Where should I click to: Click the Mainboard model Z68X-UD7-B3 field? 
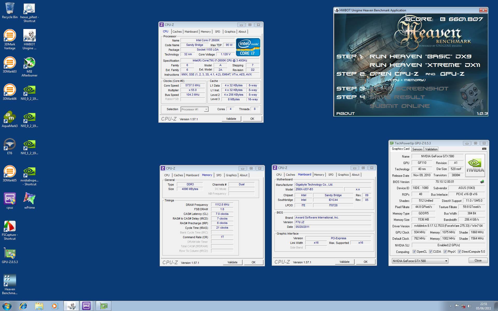pos(319,189)
